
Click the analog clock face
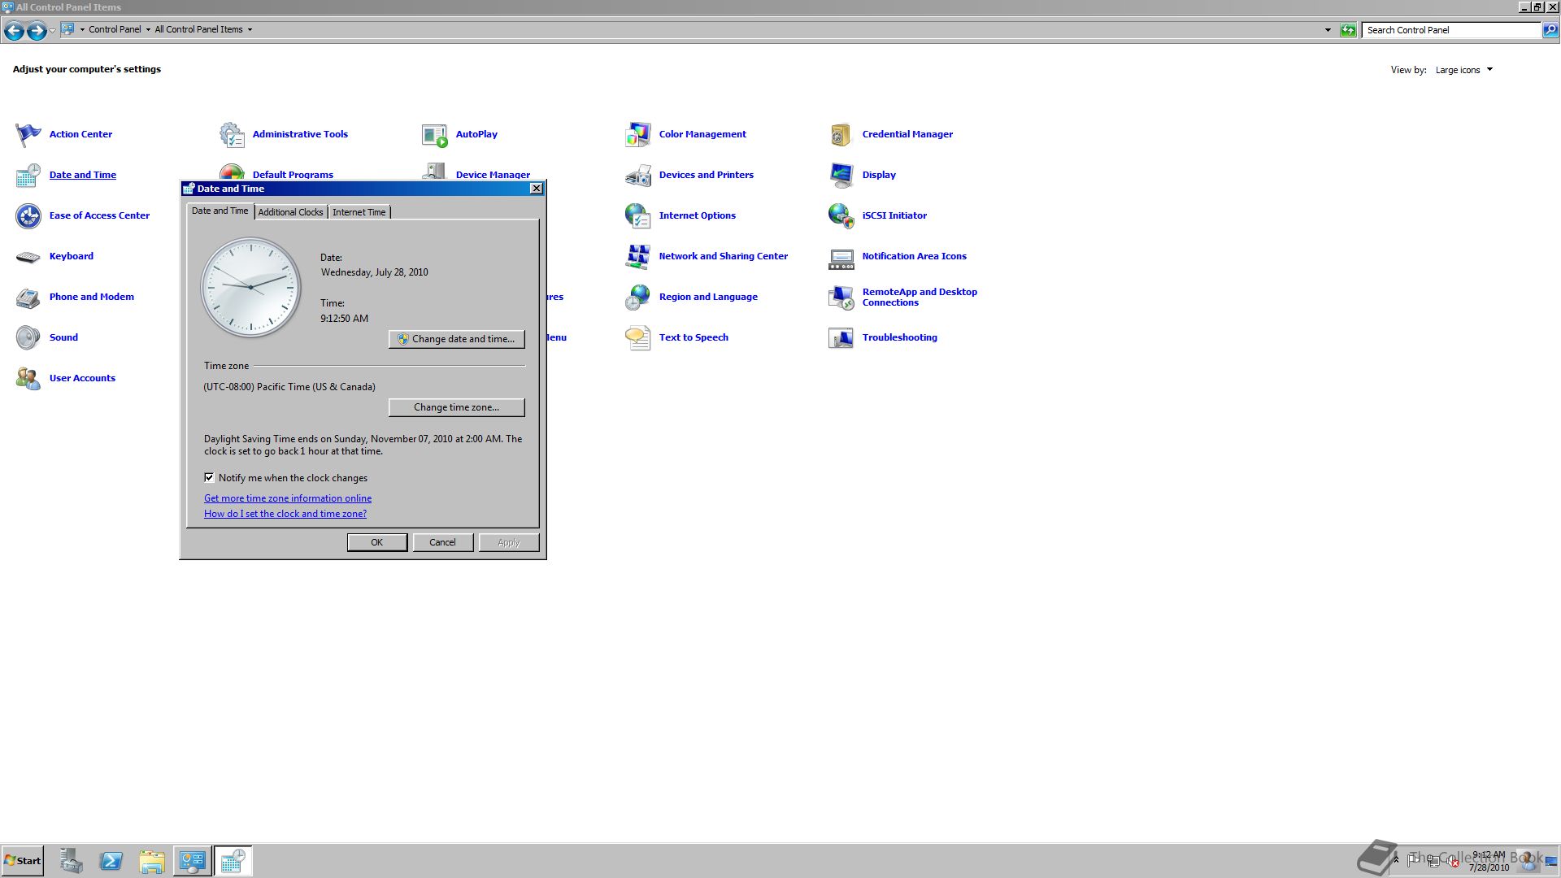(x=250, y=287)
